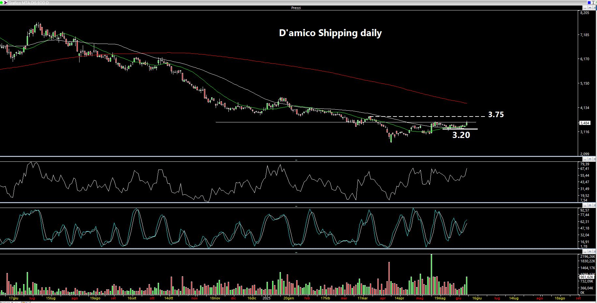The width and height of the screenshot is (597, 303).
Task: Click the 19ago date label
Action: pyautogui.click(x=95, y=298)
